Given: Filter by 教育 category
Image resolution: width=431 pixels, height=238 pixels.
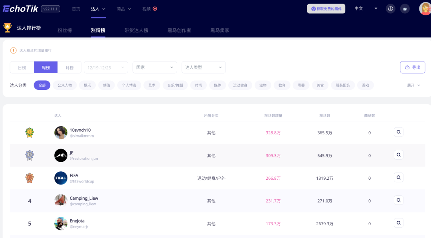Looking at the screenshot, I should (x=282, y=85).
